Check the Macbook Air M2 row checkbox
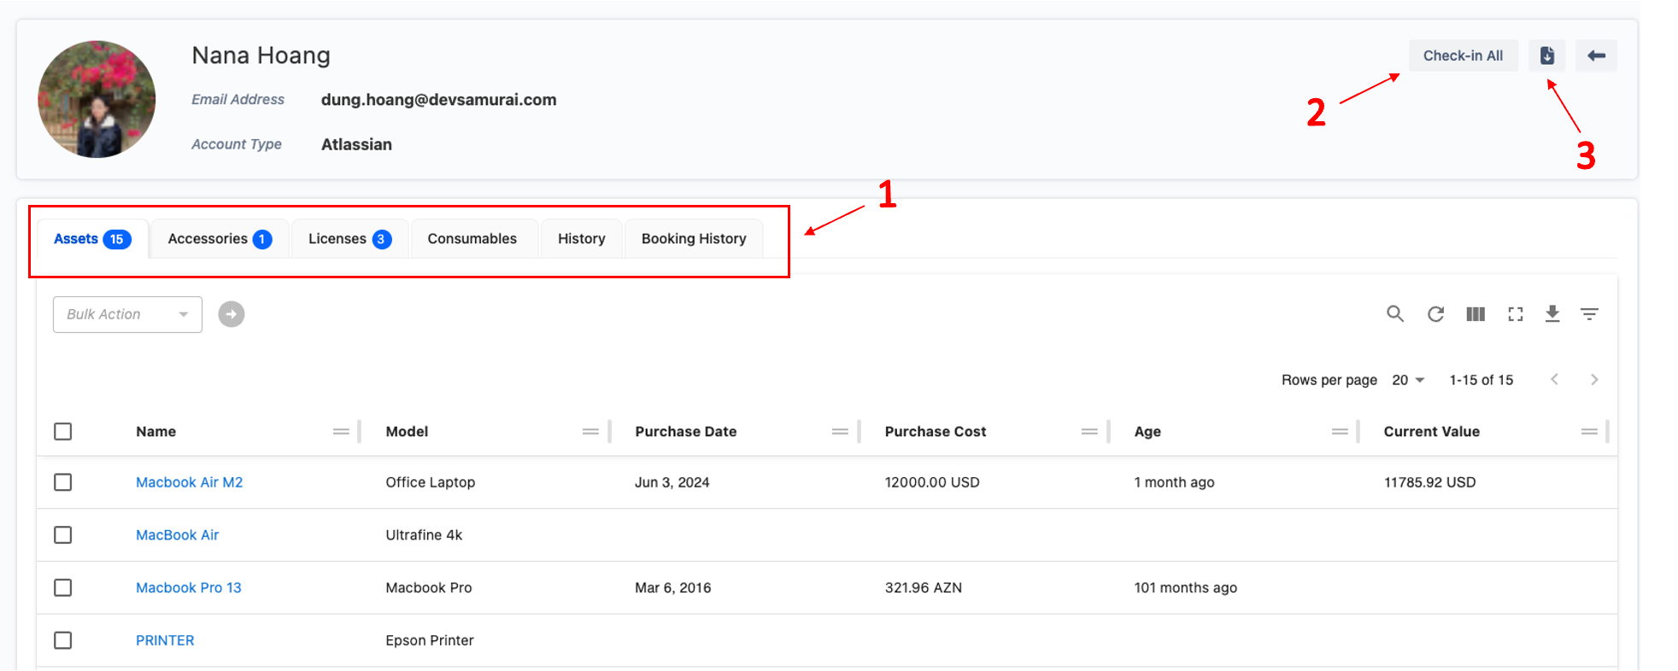 (x=63, y=482)
